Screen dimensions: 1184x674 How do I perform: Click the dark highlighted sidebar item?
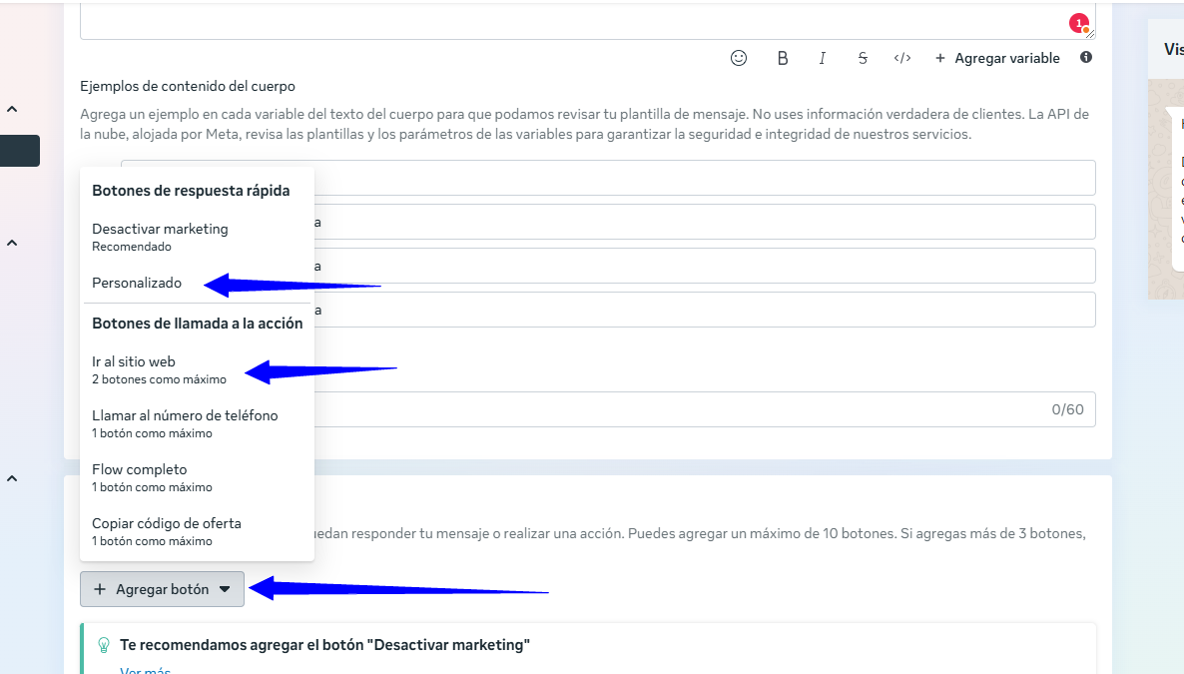coord(20,151)
